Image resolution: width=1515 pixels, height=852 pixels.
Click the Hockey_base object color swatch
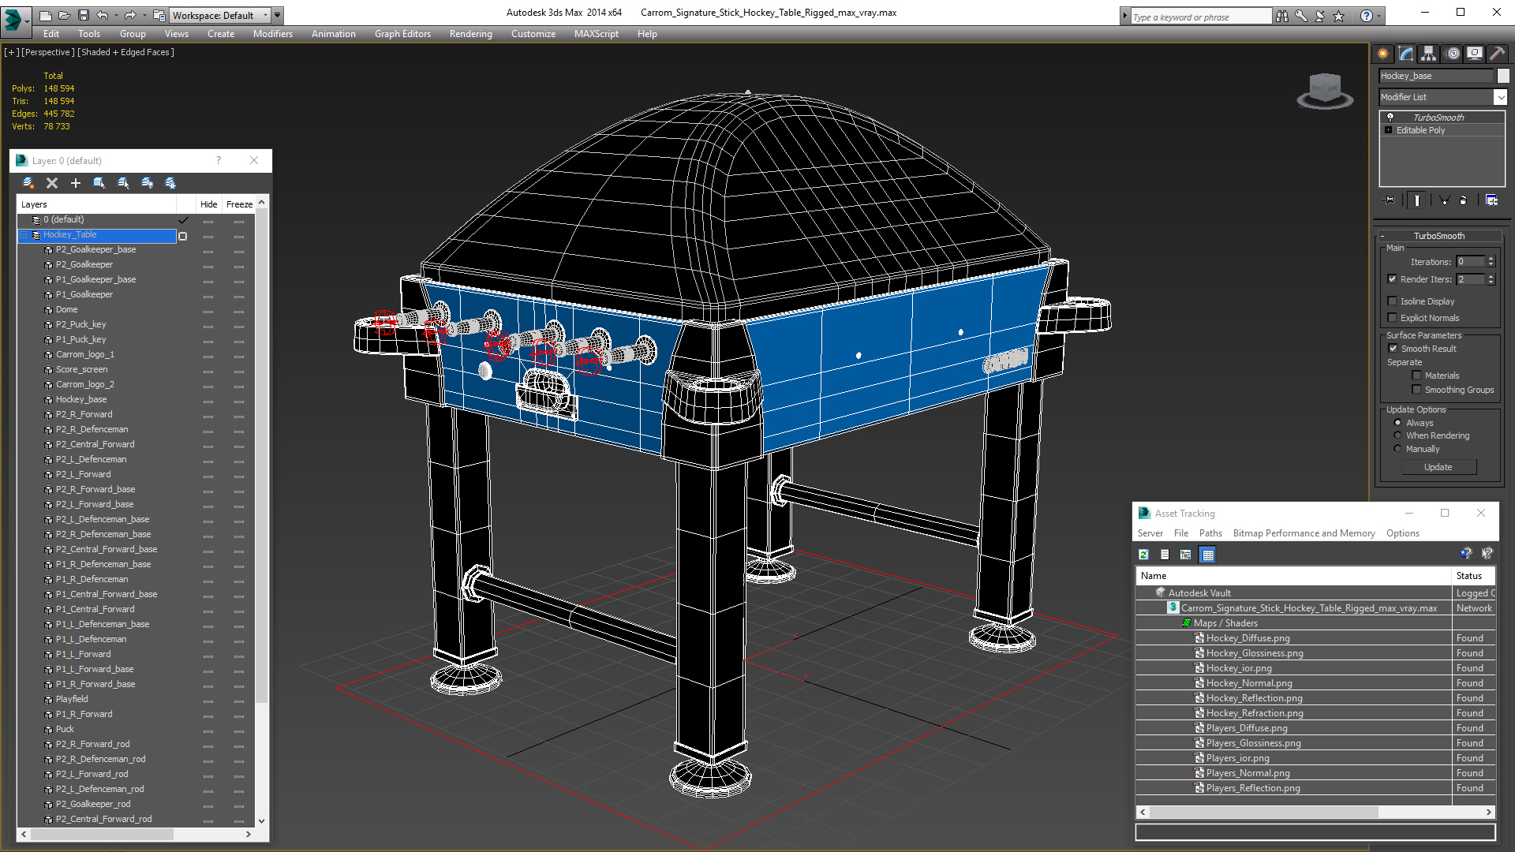pos(1503,76)
